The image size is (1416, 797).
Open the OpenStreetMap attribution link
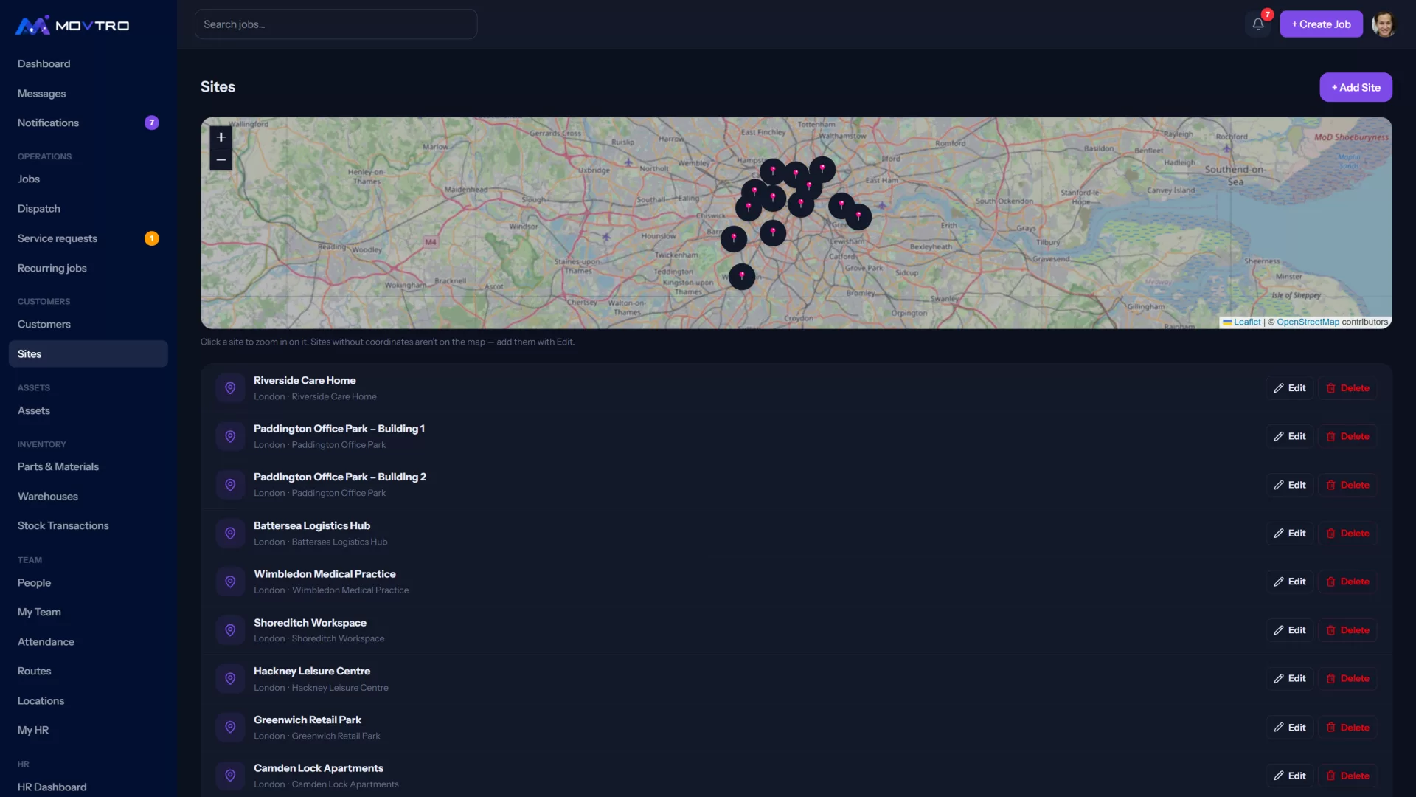click(x=1308, y=322)
